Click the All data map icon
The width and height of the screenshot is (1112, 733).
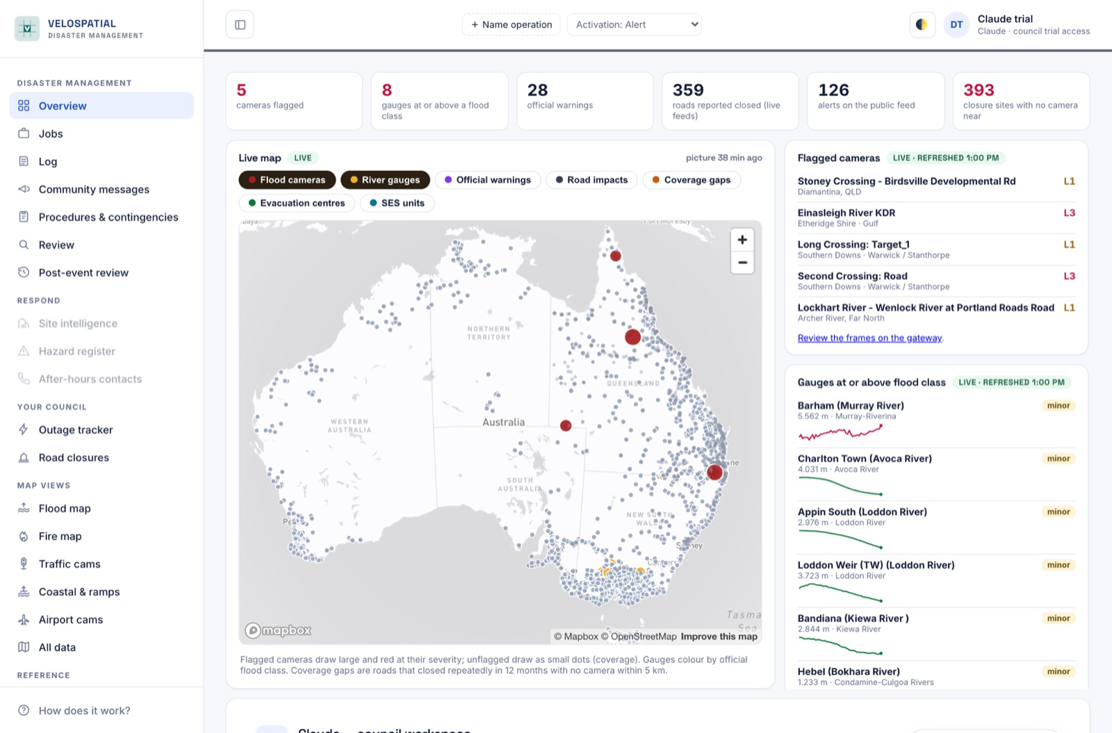tap(24, 647)
